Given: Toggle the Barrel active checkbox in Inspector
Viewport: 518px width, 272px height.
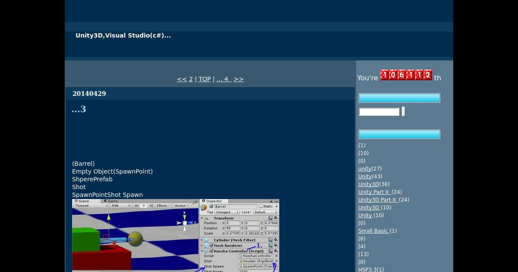Looking at the screenshot, I should pyautogui.click(x=212, y=206).
